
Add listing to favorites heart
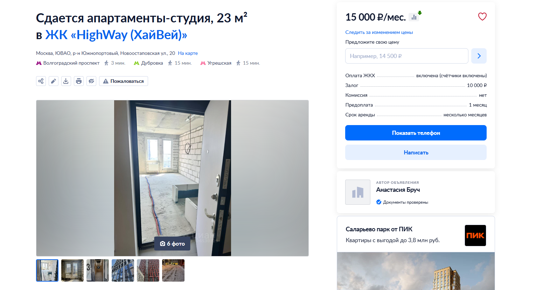(x=482, y=16)
